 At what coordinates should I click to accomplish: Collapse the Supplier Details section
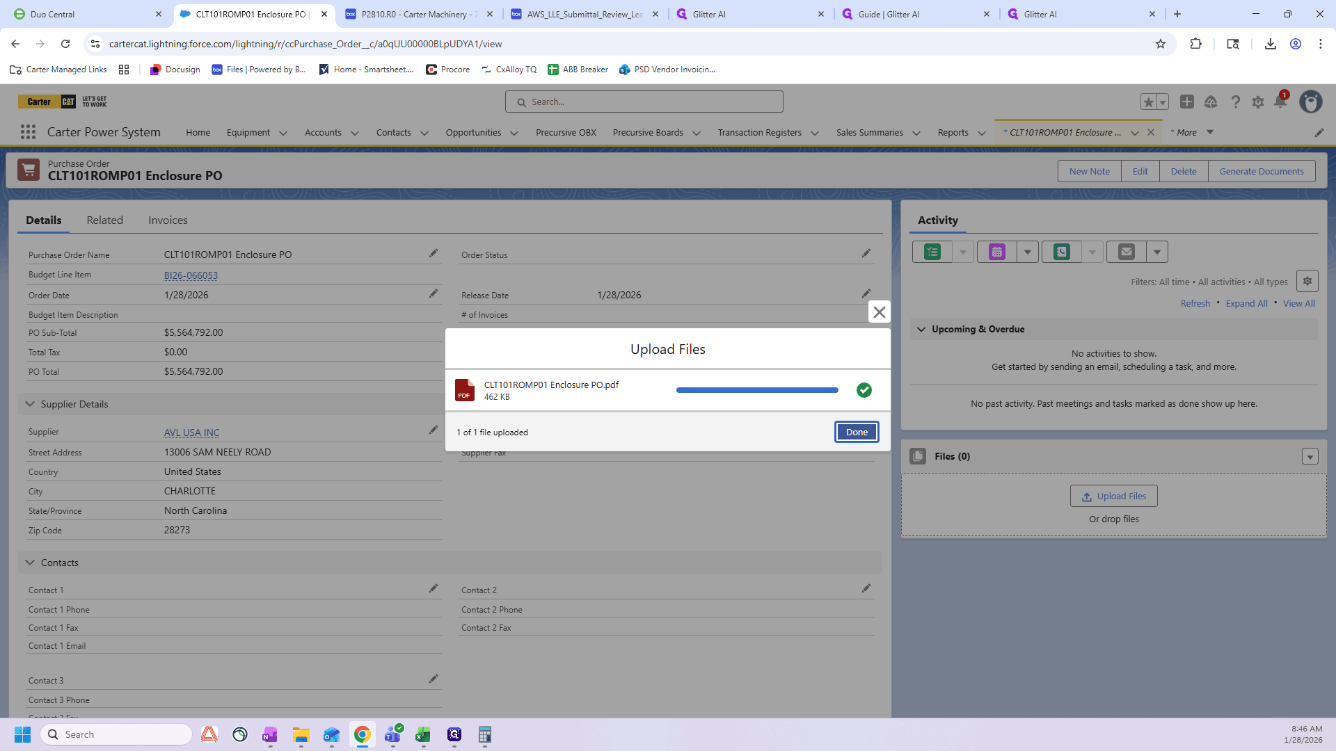pos(30,404)
